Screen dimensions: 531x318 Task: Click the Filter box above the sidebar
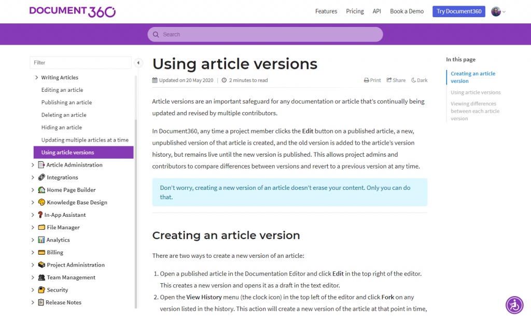click(80, 62)
